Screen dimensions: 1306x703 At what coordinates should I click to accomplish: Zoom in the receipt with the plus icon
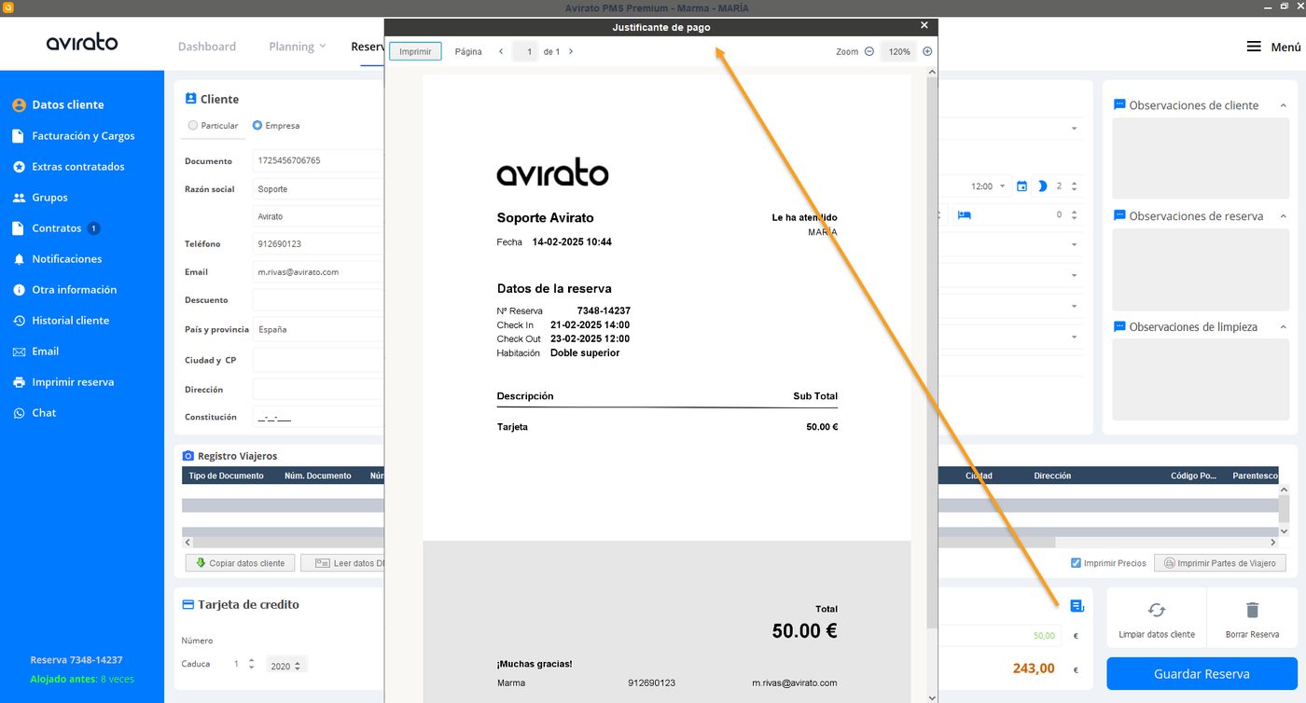point(927,52)
